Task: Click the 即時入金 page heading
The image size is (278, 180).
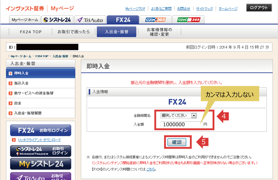Action: 98,66
